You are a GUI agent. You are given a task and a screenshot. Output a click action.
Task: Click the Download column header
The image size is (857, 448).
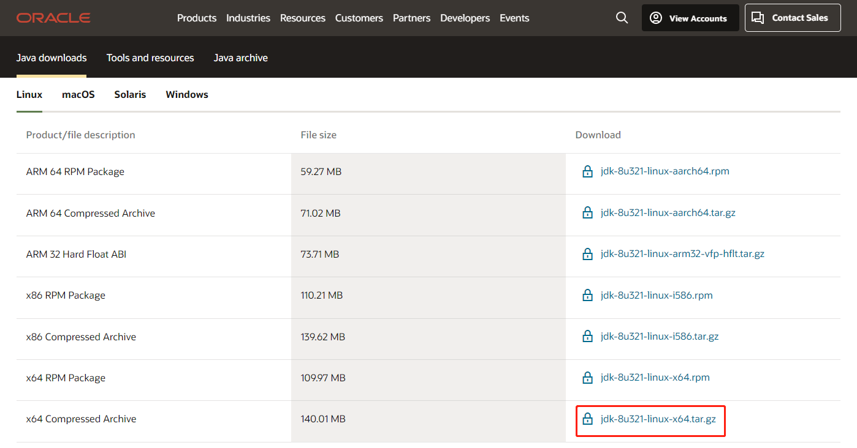pos(598,135)
